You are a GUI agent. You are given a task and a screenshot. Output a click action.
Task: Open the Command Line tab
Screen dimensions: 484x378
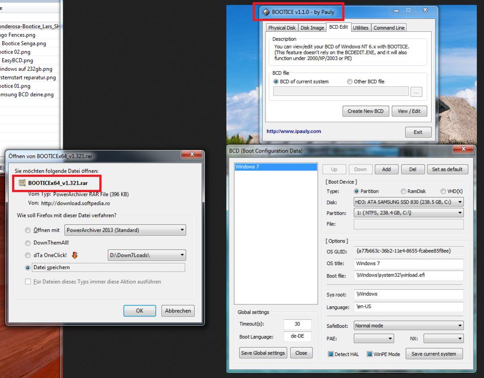(x=389, y=27)
